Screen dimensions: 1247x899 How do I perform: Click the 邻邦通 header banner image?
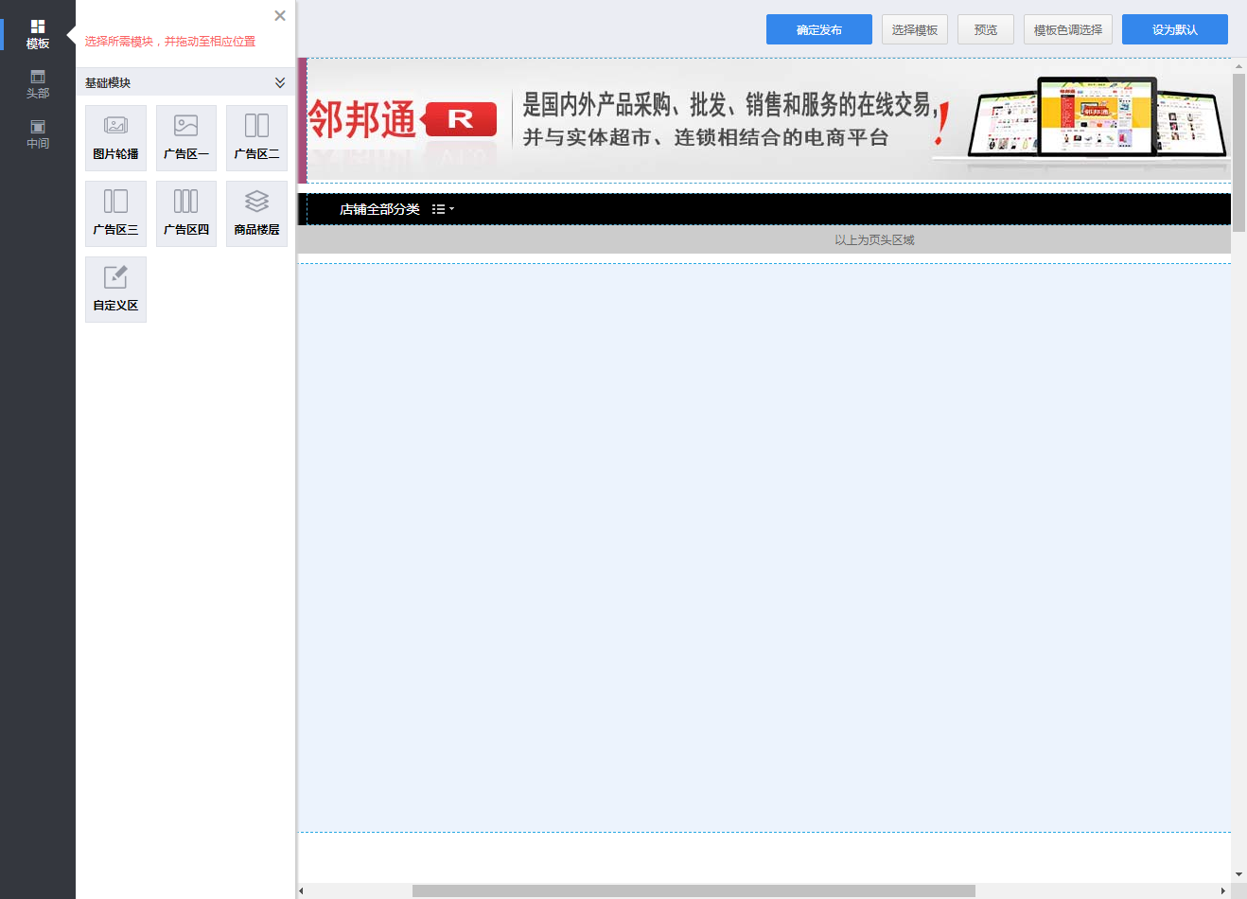(766, 120)
